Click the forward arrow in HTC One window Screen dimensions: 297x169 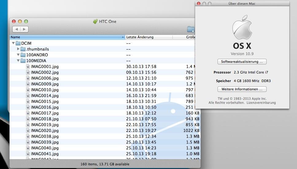(25, 29)
